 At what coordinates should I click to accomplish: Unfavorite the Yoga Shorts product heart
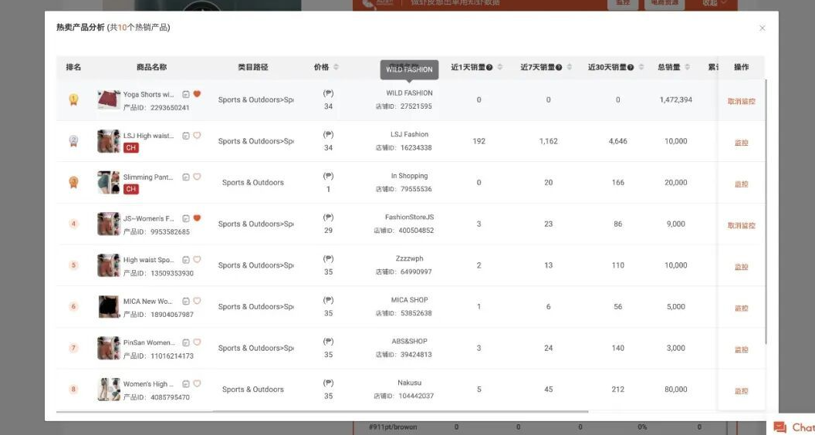pyautogui.click(x=197, y=94)
